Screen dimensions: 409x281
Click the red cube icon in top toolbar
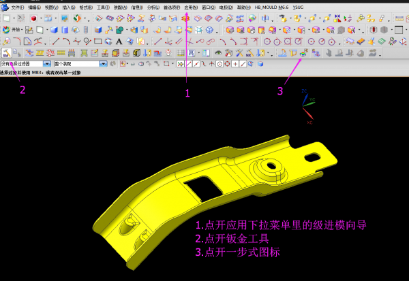point(33,18)
